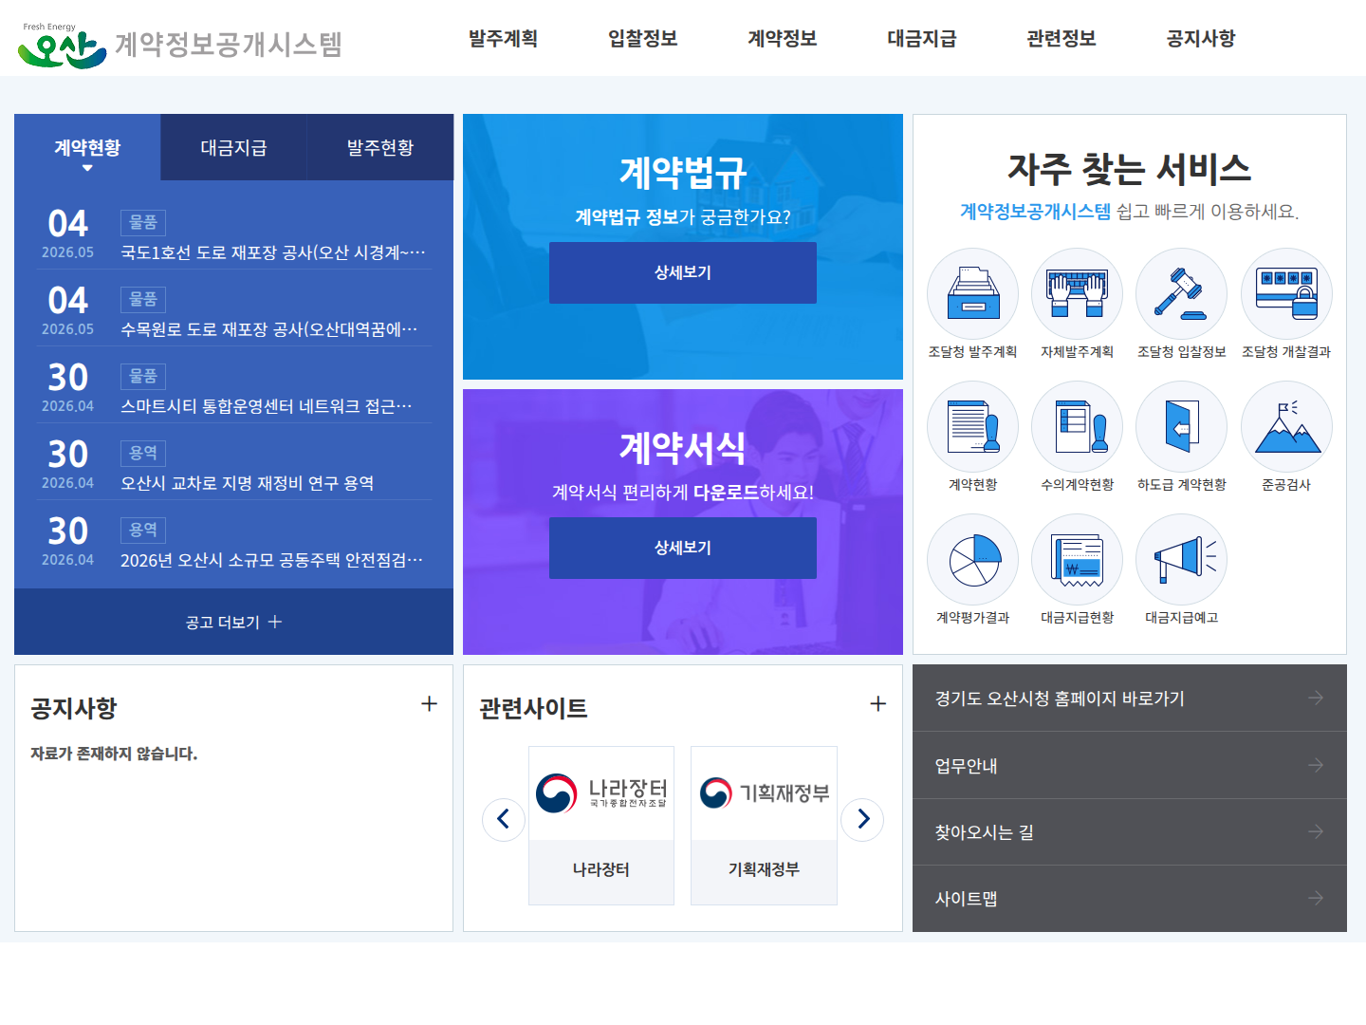The image size is (1366, 1025).
Task: Show previous related site with left arrow
Action: click(504, 819)
